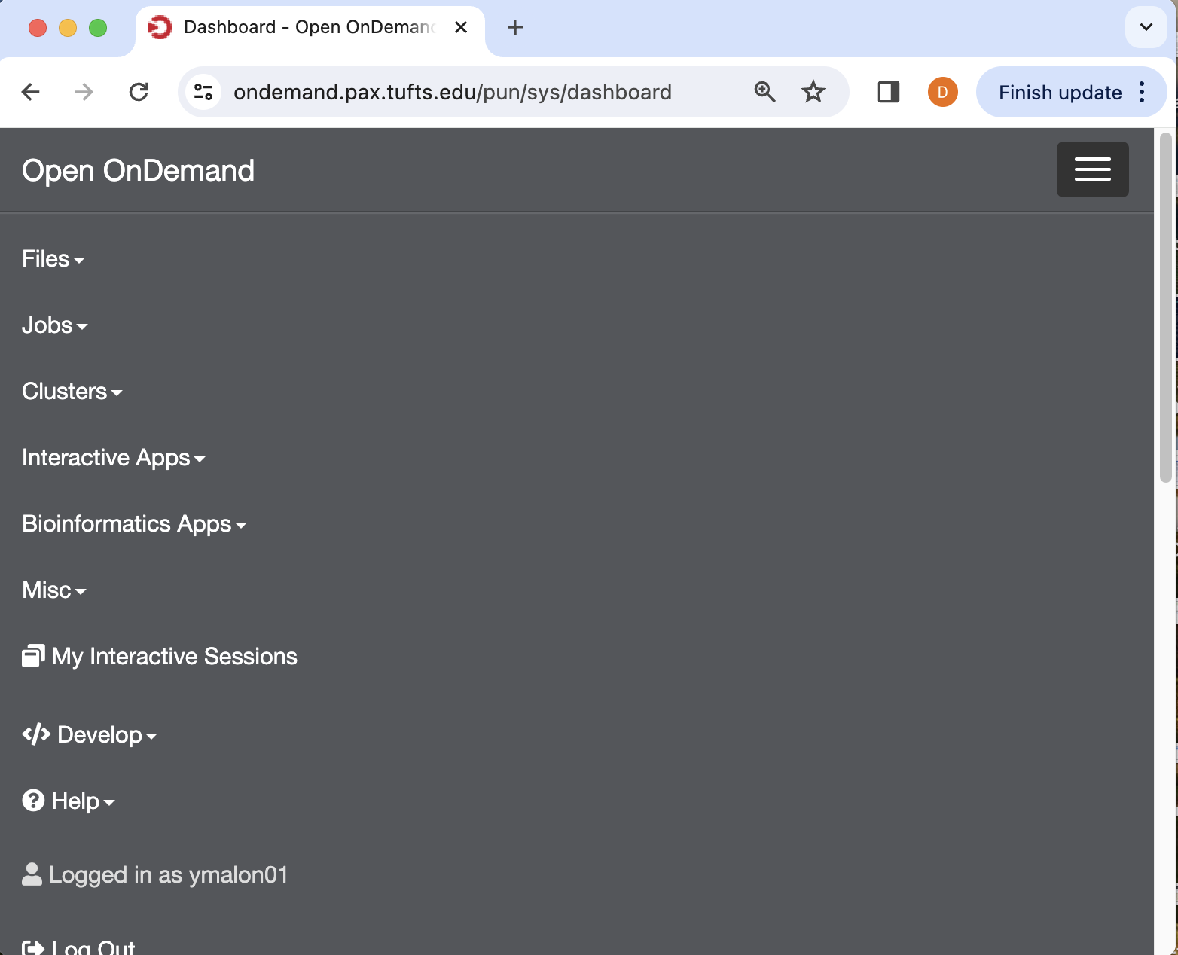Viewport: 1178px width, 955px height.
Task: Select the Dashboard - Open OnDemand tab
Action: (x=310, y=29)
